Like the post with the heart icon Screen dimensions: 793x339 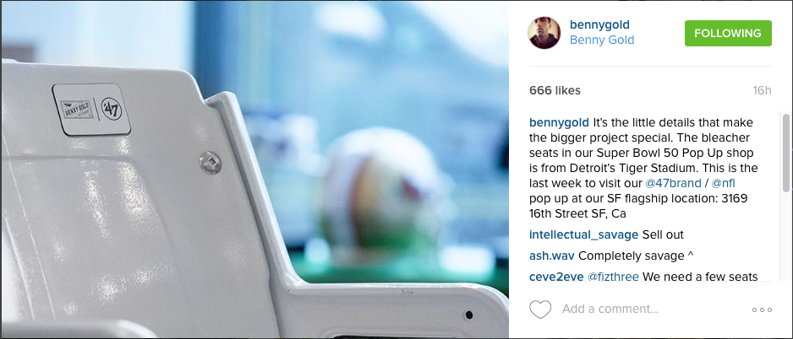pos(540,309)
